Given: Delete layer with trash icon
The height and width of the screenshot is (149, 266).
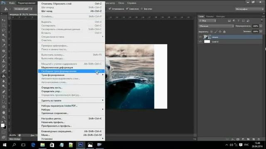Looking at the screenshot, I should pos(259,139).
